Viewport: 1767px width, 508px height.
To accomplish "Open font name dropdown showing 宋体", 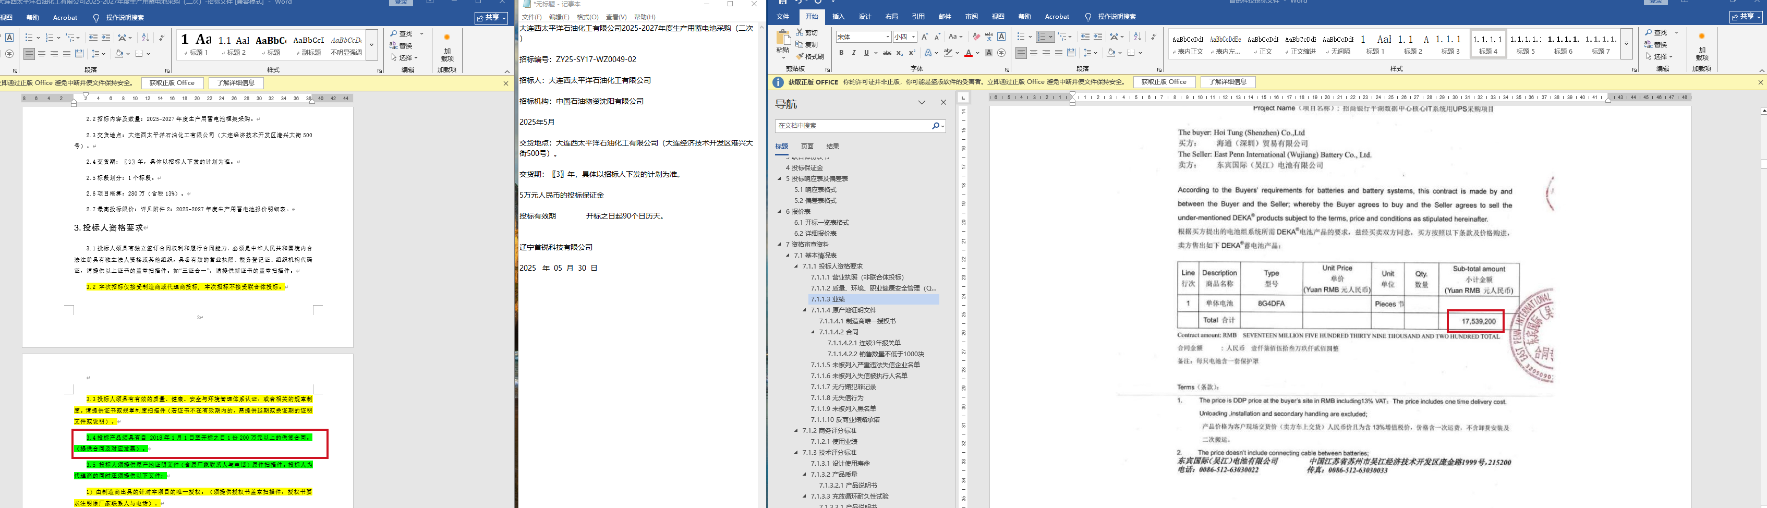I will (x=887, y=37).
